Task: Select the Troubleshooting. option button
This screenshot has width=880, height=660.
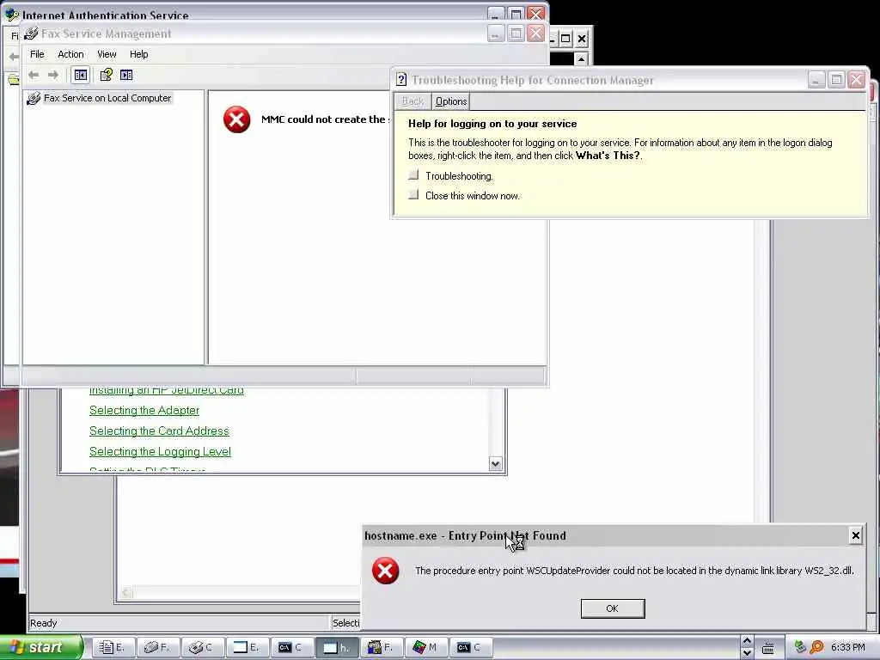Action: (413, 175)
